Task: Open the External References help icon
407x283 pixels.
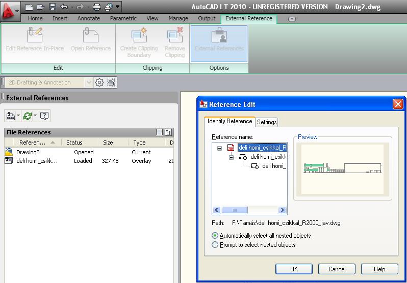Action: coord(44,116)
